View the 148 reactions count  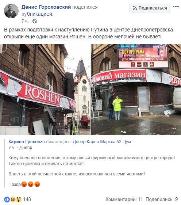tap(27, 200)
